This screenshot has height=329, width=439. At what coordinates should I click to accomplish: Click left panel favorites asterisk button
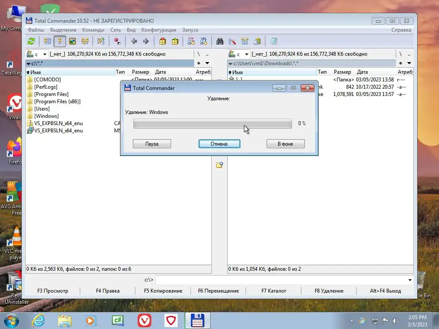(199, 63)
